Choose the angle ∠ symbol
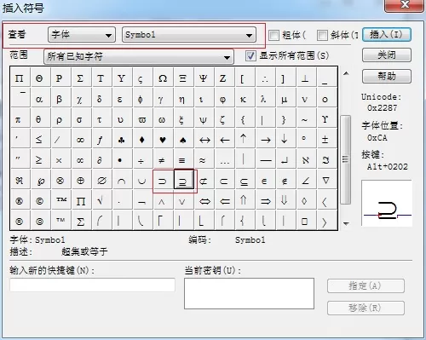This screenshot has width=426, height=340. click(306, 181)
